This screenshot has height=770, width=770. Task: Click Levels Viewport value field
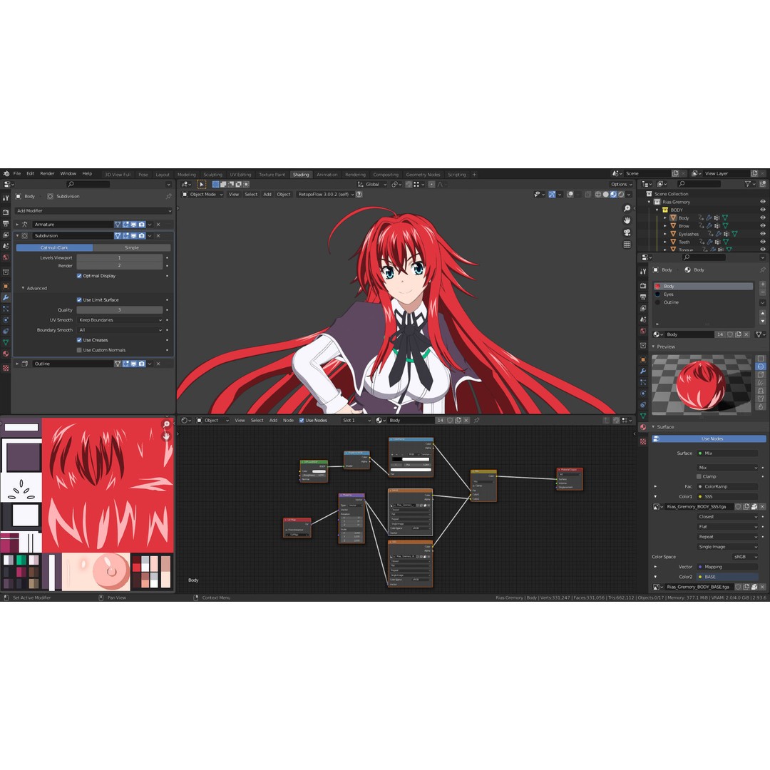point(119,258)
